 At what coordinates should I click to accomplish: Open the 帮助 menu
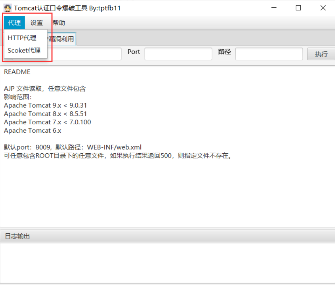(59, 23)
